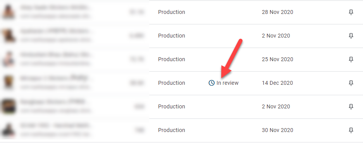363x144 pixels.
Task: Click the In review status text
Action: tap(227, 83)
